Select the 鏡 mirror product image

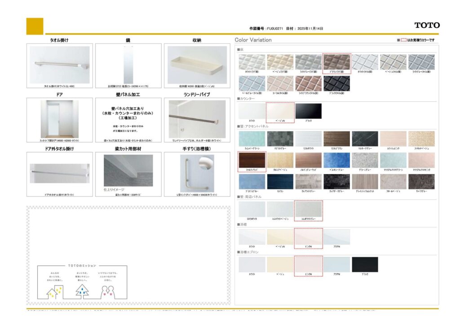click(128, 65)
